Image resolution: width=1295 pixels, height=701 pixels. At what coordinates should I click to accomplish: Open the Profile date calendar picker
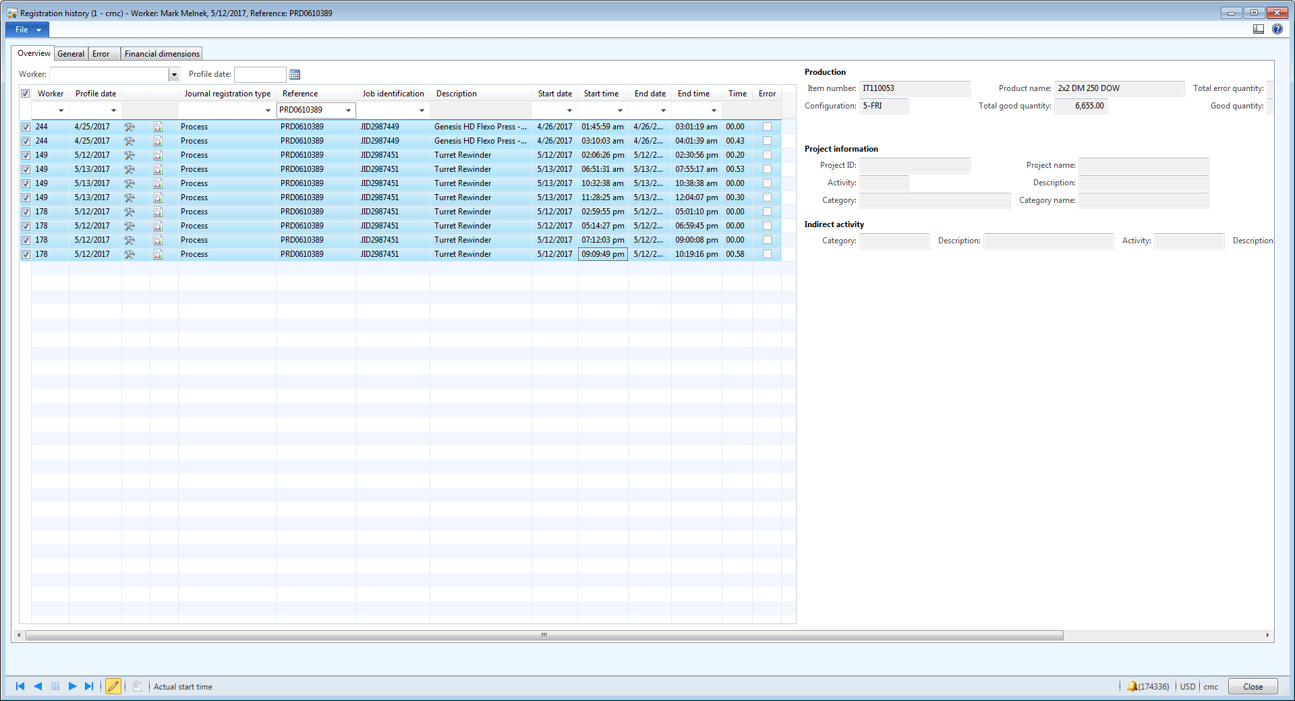point(295,75)
